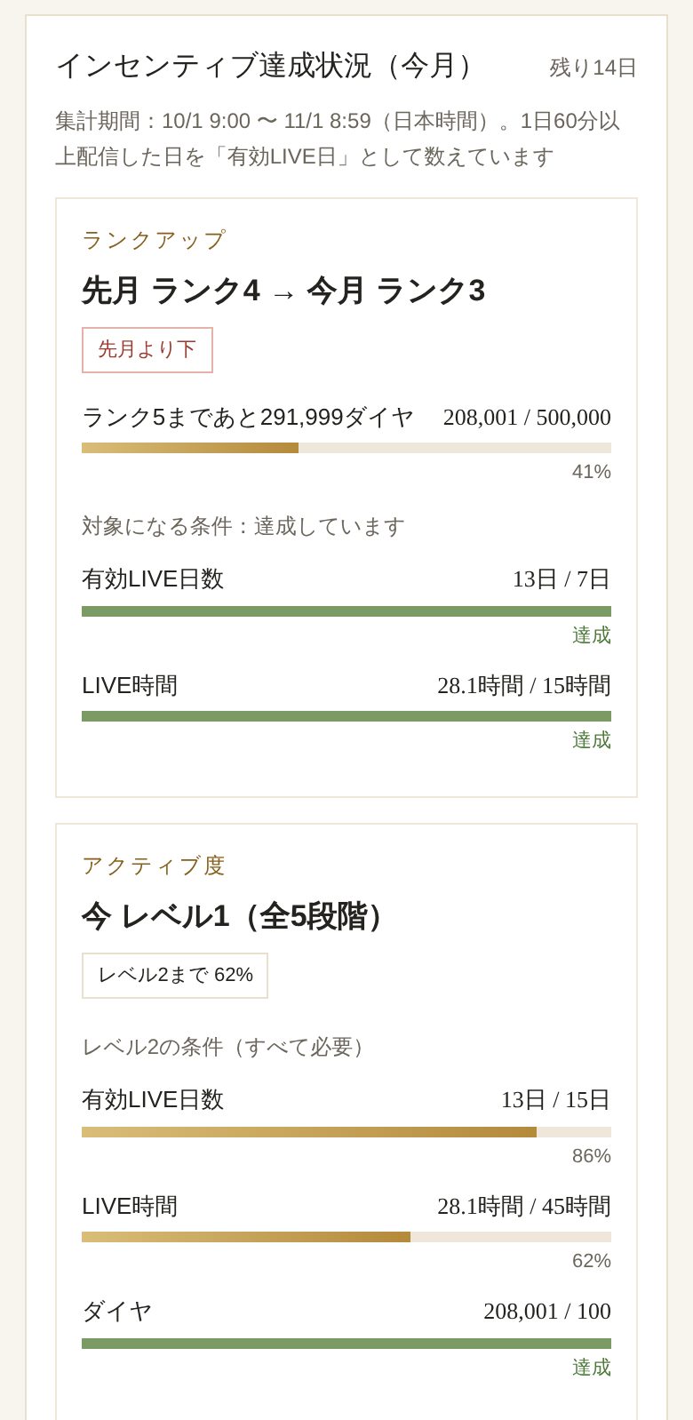Click the アクティブ度 section heading
The height and width of the screenshot is (1420, 693).
(155, 866)
